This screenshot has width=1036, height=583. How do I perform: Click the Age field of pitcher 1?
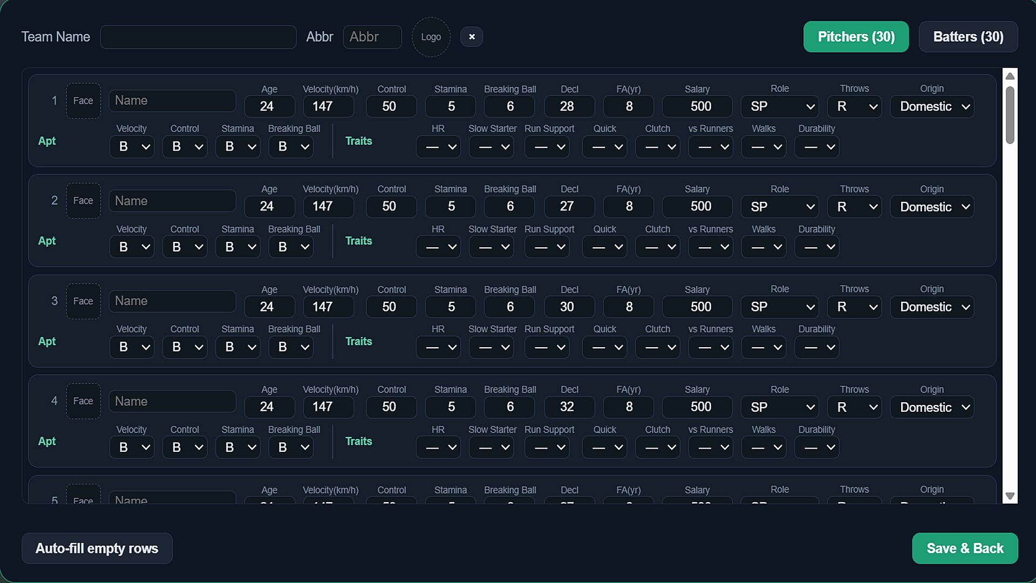269,106
